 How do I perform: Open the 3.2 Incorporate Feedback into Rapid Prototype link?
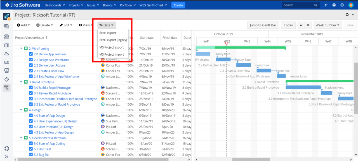coord(65,99)
